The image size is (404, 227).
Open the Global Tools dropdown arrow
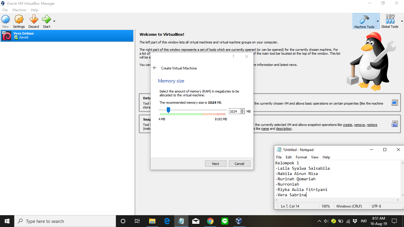coord(402,21)
